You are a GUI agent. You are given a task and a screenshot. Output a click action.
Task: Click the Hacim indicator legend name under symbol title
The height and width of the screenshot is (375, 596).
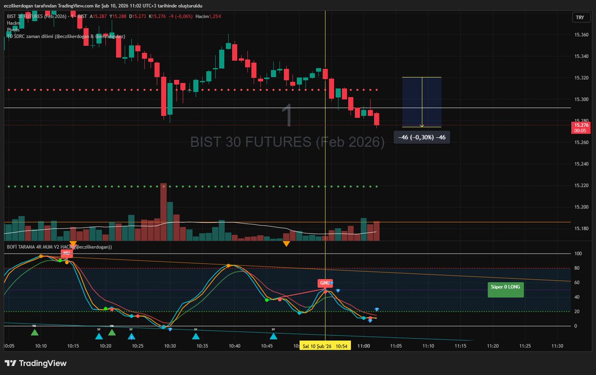[13, 23]
